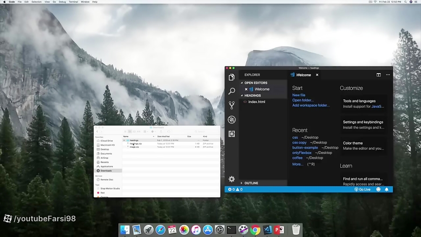Click the Manage gear icon in VS Code
The image size is (421, 237).
pyautogui.click(x=232, y=179)
